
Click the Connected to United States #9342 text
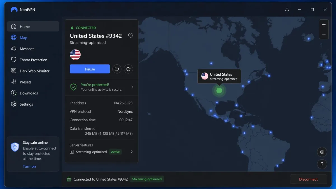(x=101, y=179)
